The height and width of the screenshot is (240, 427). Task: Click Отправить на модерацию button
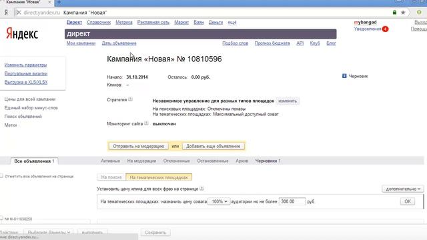click(138, 146)
